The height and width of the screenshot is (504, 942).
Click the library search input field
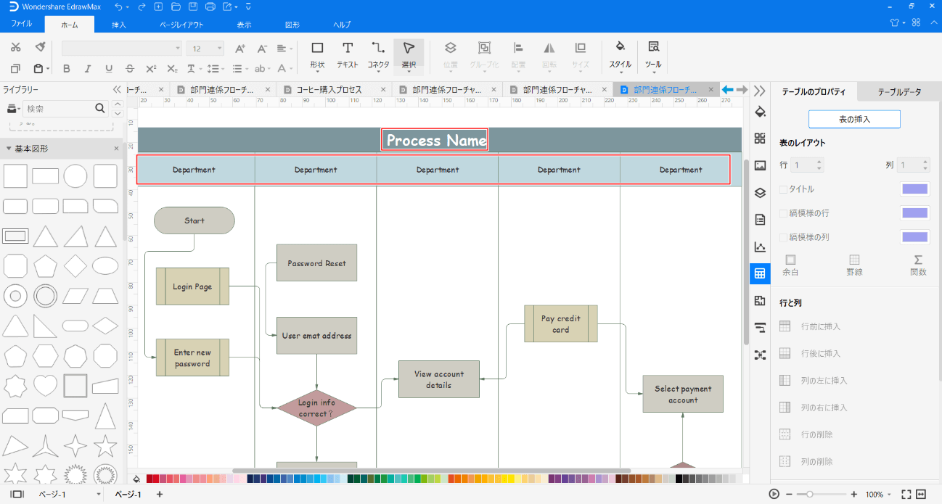click(x=58, y=109)
